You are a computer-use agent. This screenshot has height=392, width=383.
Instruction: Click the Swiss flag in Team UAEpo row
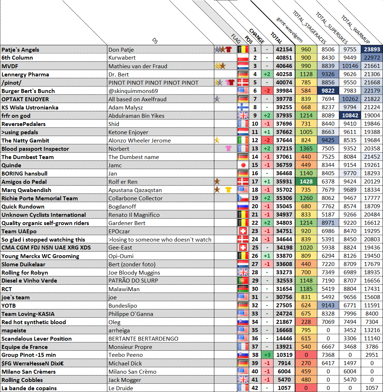point(243,231)
